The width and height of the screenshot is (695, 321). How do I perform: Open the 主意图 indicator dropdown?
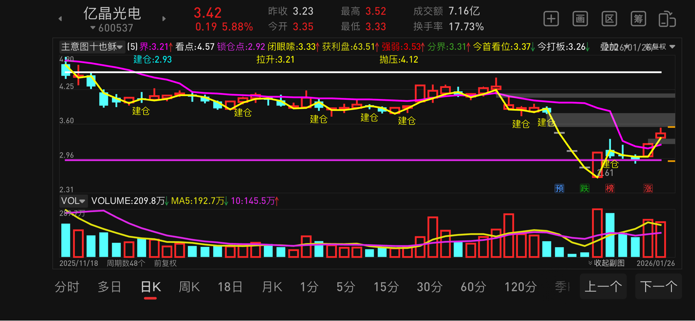click(x=91, y=47)
